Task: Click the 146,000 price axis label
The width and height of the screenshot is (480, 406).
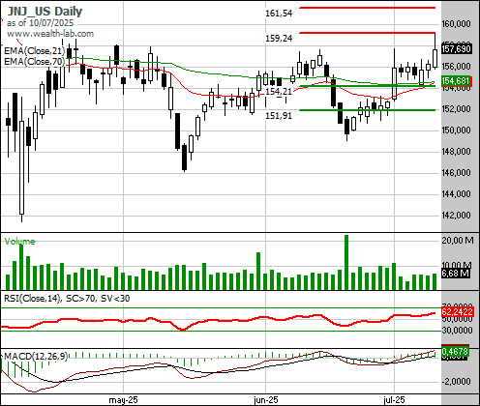Action: (456, 173)
